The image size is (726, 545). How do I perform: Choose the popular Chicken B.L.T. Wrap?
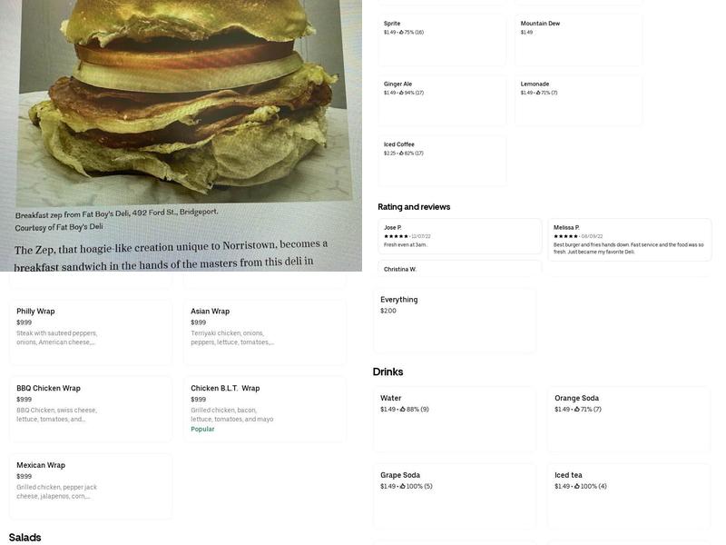(x=265, y=409)
